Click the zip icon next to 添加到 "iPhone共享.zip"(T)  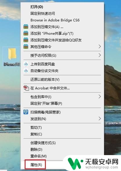(x=26, y=33)
